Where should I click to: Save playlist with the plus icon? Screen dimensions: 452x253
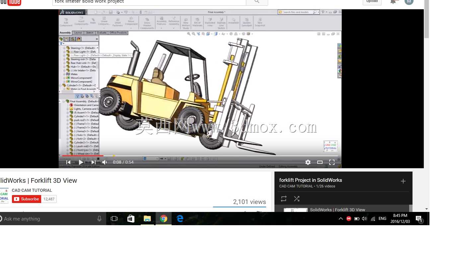pos(403,181)
